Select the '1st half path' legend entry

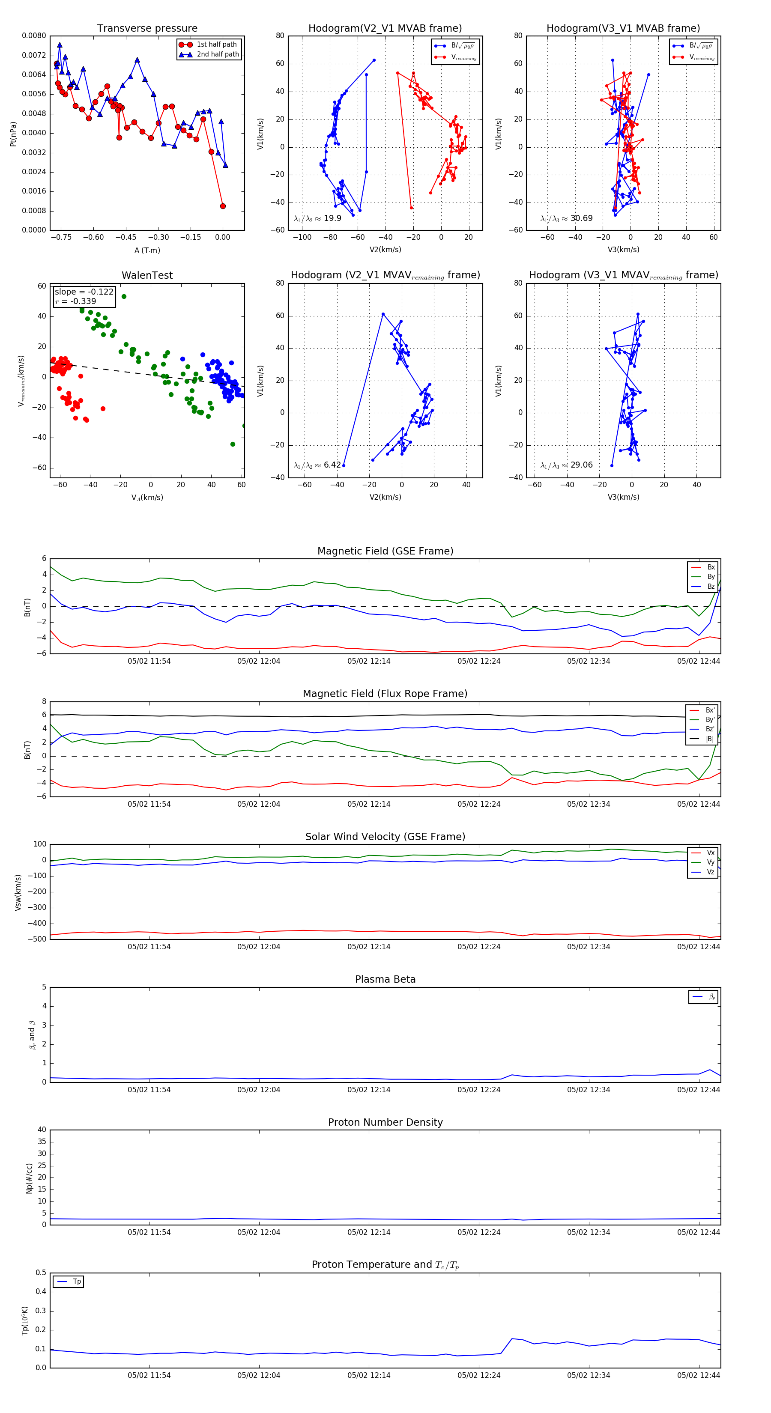[209, 45]
